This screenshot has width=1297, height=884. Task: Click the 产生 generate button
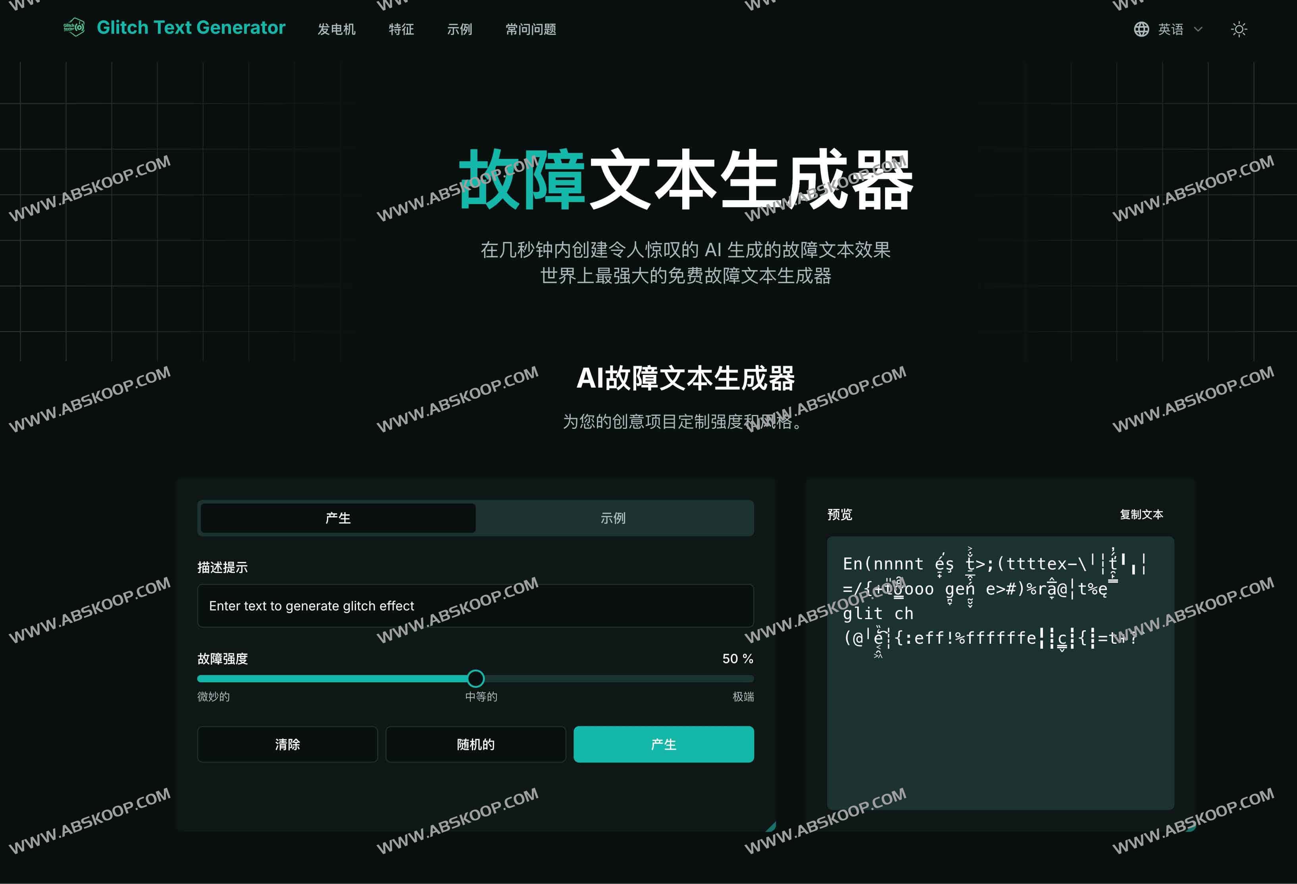coord(664,744)
